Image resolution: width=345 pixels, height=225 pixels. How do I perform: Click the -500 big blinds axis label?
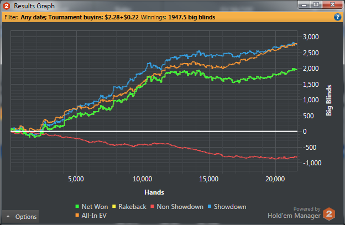(310, 148)
